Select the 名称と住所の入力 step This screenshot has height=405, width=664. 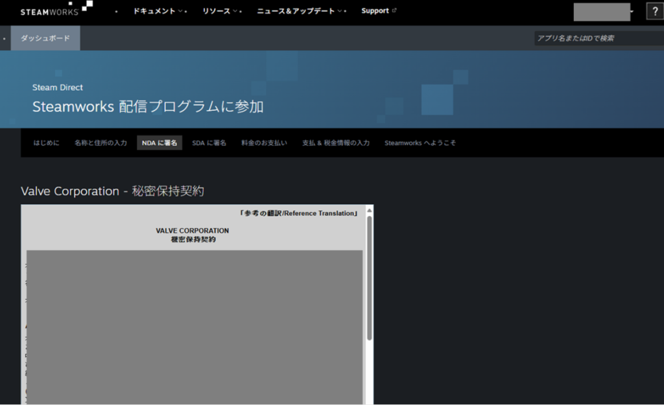tap(101, 143)
